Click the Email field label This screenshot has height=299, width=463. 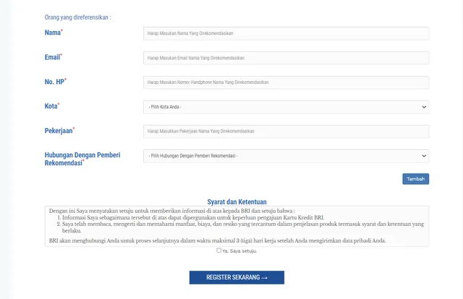point(53,57)
